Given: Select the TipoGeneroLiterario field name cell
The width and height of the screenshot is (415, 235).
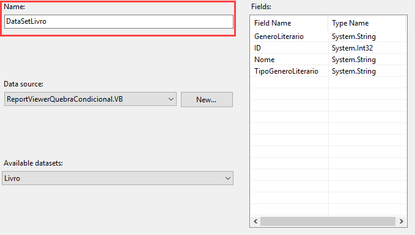Looking at the screenshot, I should pos(289,71).
